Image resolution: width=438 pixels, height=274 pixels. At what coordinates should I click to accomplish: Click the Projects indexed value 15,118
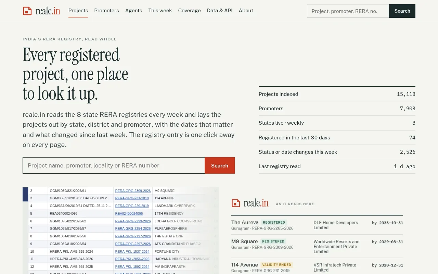(406, 94)
